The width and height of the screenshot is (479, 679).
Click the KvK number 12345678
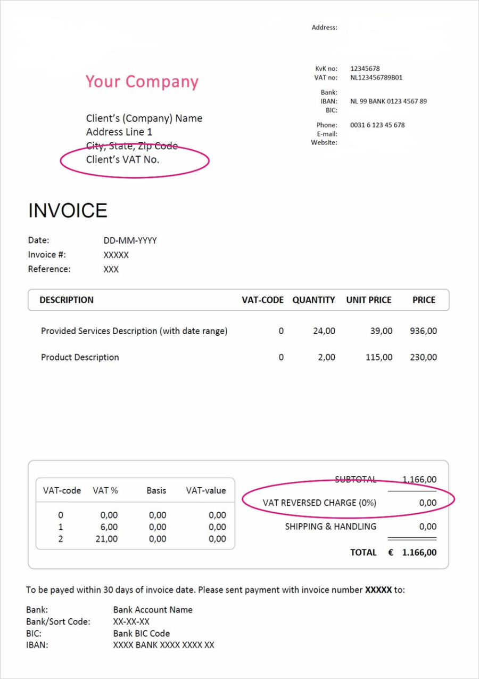point(365,68)
